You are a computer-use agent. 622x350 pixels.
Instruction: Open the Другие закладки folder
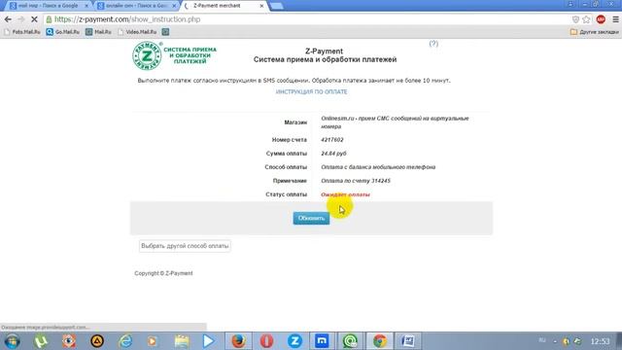click(594, 32)
